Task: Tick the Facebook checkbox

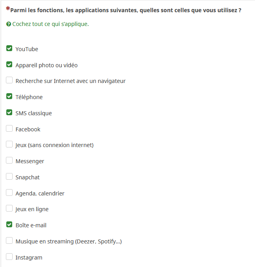Action: (x=9, y=129)
